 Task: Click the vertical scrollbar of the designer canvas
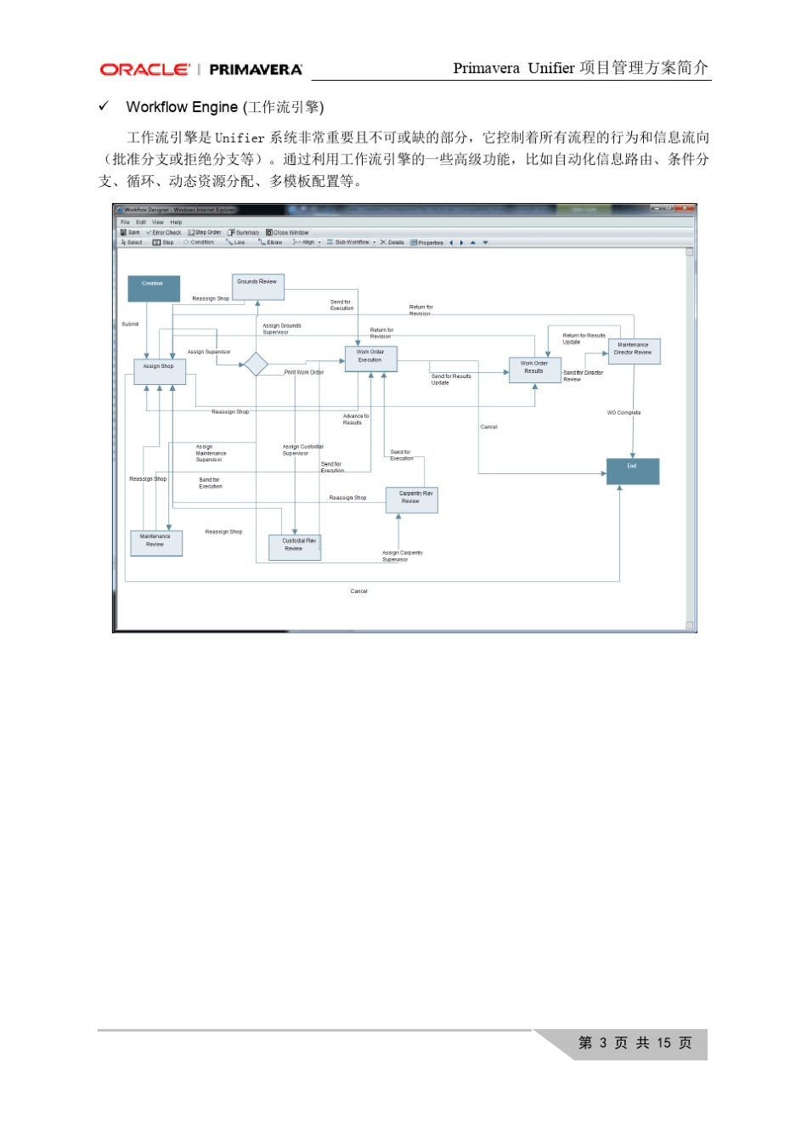pyautogui.click(x=690, y=438)
